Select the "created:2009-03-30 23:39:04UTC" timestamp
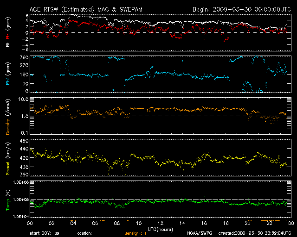This screenshot has height=237, width=297. coord(255,233)
